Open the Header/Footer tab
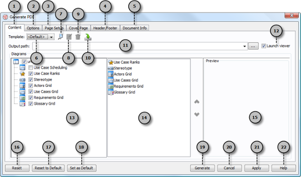The height and width of the screenshot is (177, 301). coord(105,28)
